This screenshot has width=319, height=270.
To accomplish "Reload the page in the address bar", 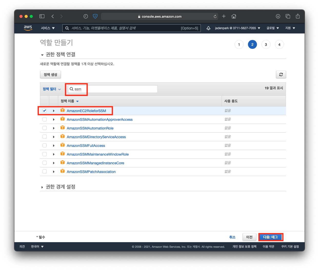I will pos(215,16).
